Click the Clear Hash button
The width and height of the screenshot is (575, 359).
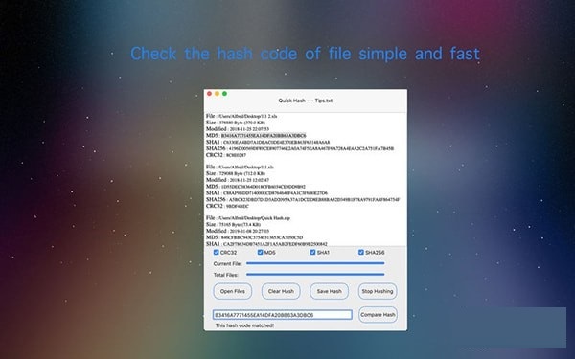[x=281, y=291]
